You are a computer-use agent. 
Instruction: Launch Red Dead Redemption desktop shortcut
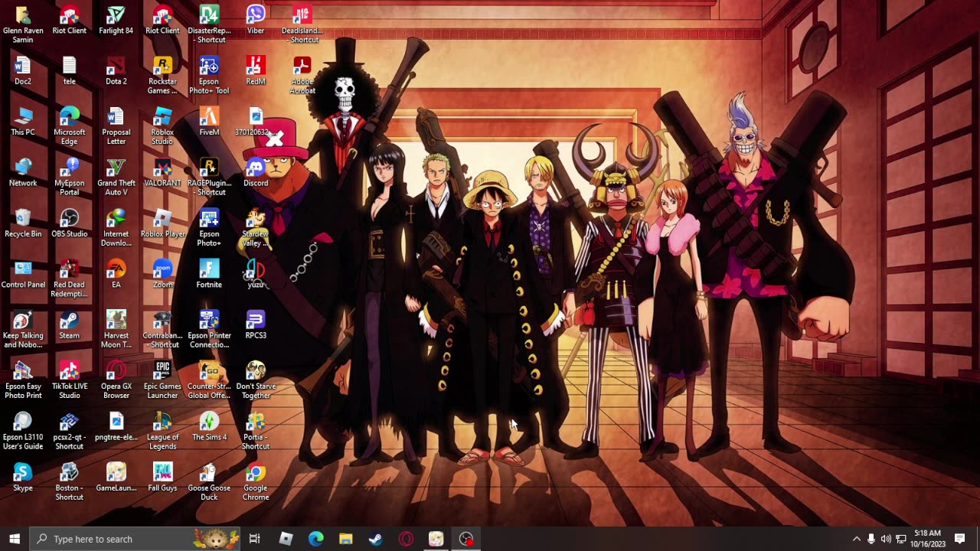coord(70,279)
